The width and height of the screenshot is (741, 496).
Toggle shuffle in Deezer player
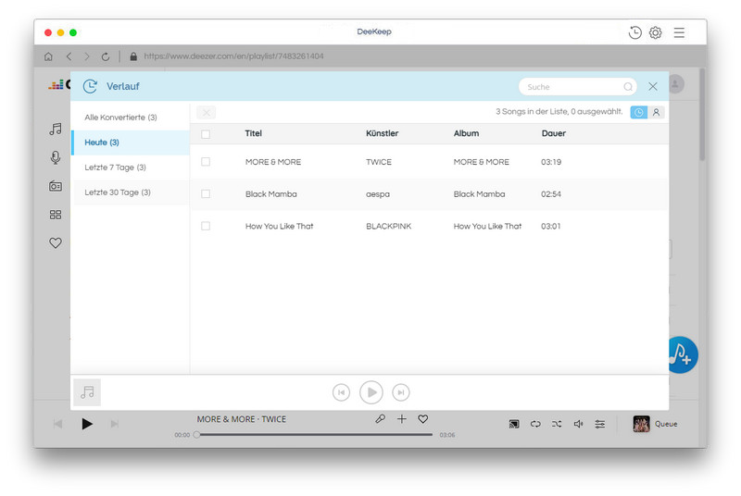pyautogui.click(x=557, y=424)
